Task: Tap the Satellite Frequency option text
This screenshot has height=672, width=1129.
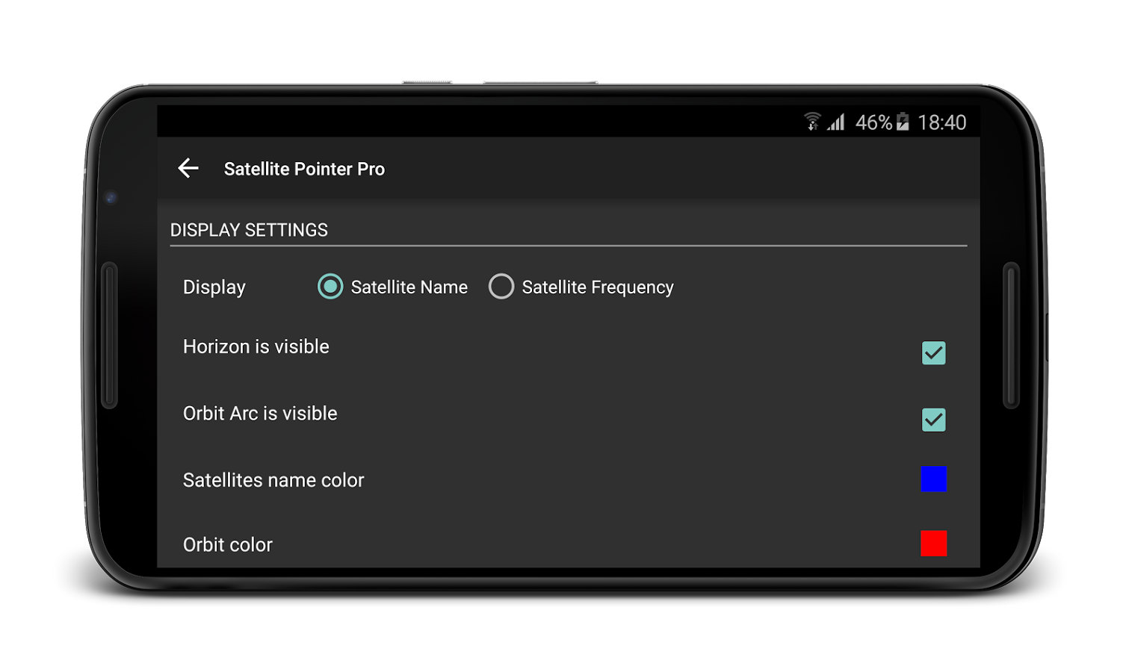Action: (x=598, y=287)
